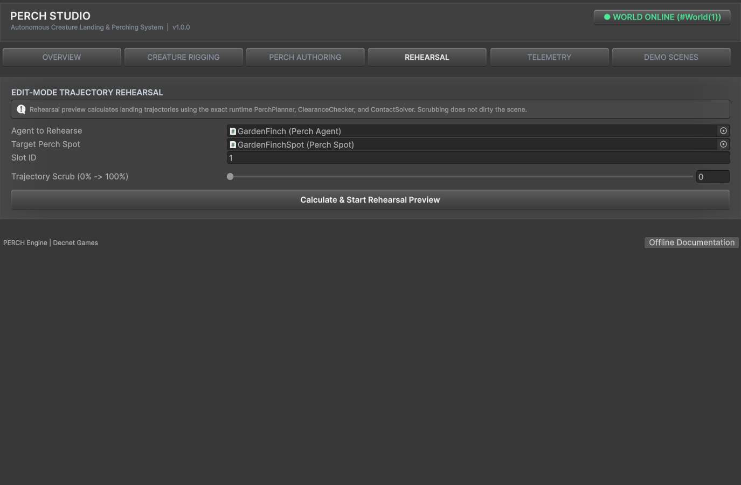The image size is (741, 485).
Task: Select the Rehearsal tab
Action: coord(427,57)
